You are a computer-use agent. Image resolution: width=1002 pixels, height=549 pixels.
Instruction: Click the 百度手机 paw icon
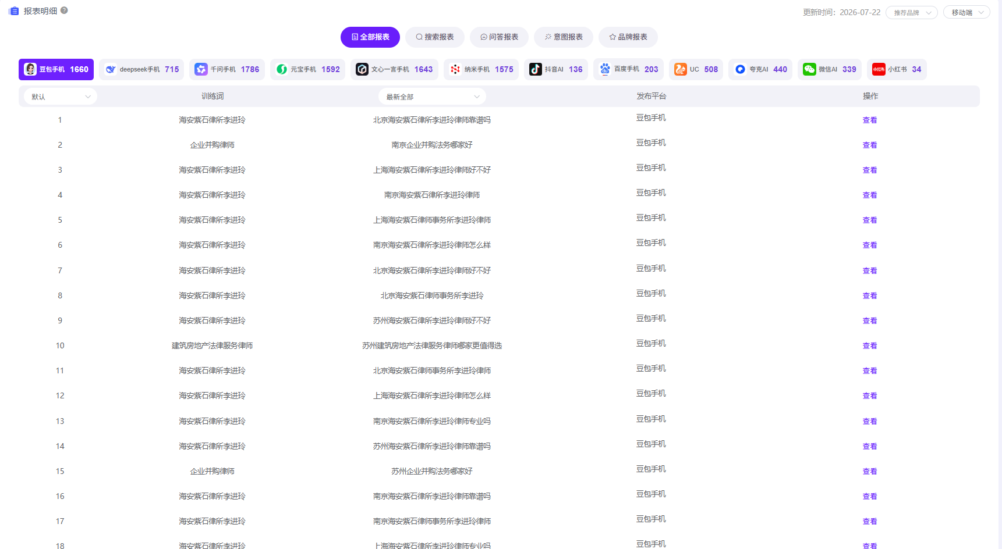point(605,69)
